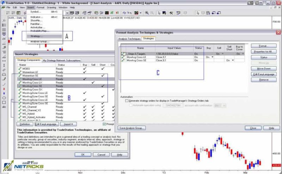282x174 pixels.
Task: Select the arc drawing tool
Action: 4,84
